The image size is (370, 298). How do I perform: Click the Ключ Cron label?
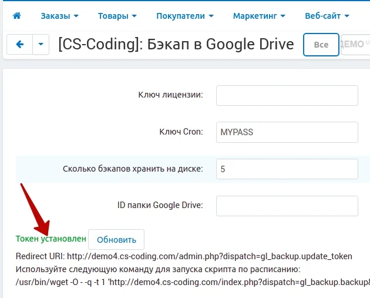pyautogui.click(x=181, y=132)
